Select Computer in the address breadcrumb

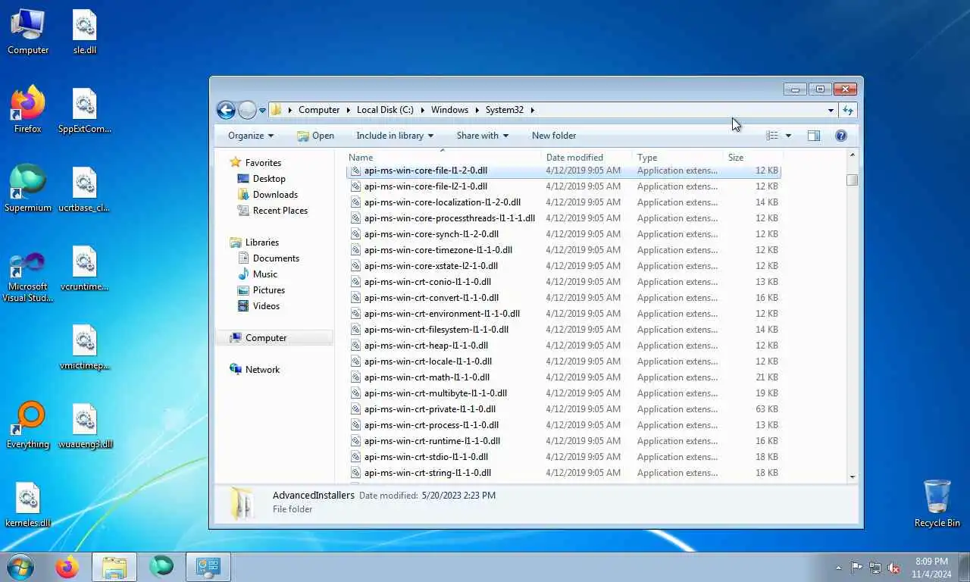(x=319, y=110)
